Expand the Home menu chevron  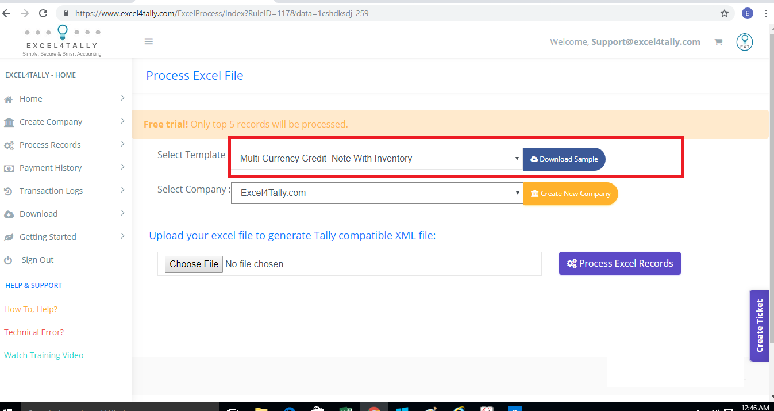(x=122, y=98)
